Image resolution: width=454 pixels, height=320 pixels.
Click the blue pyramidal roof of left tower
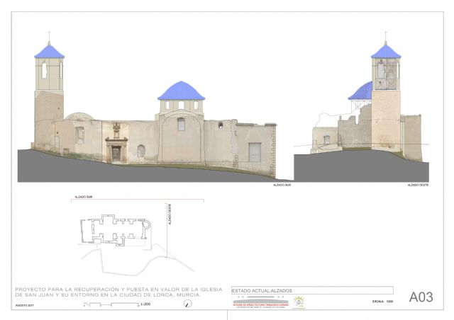click(x=49, y=52)
